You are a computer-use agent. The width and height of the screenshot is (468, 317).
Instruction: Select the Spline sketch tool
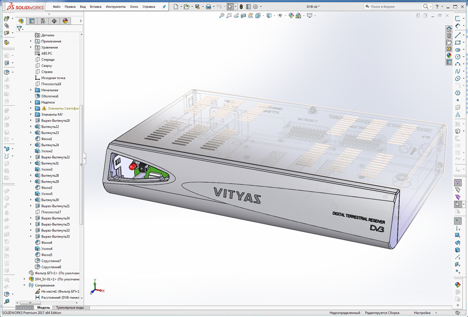point(458,71)
